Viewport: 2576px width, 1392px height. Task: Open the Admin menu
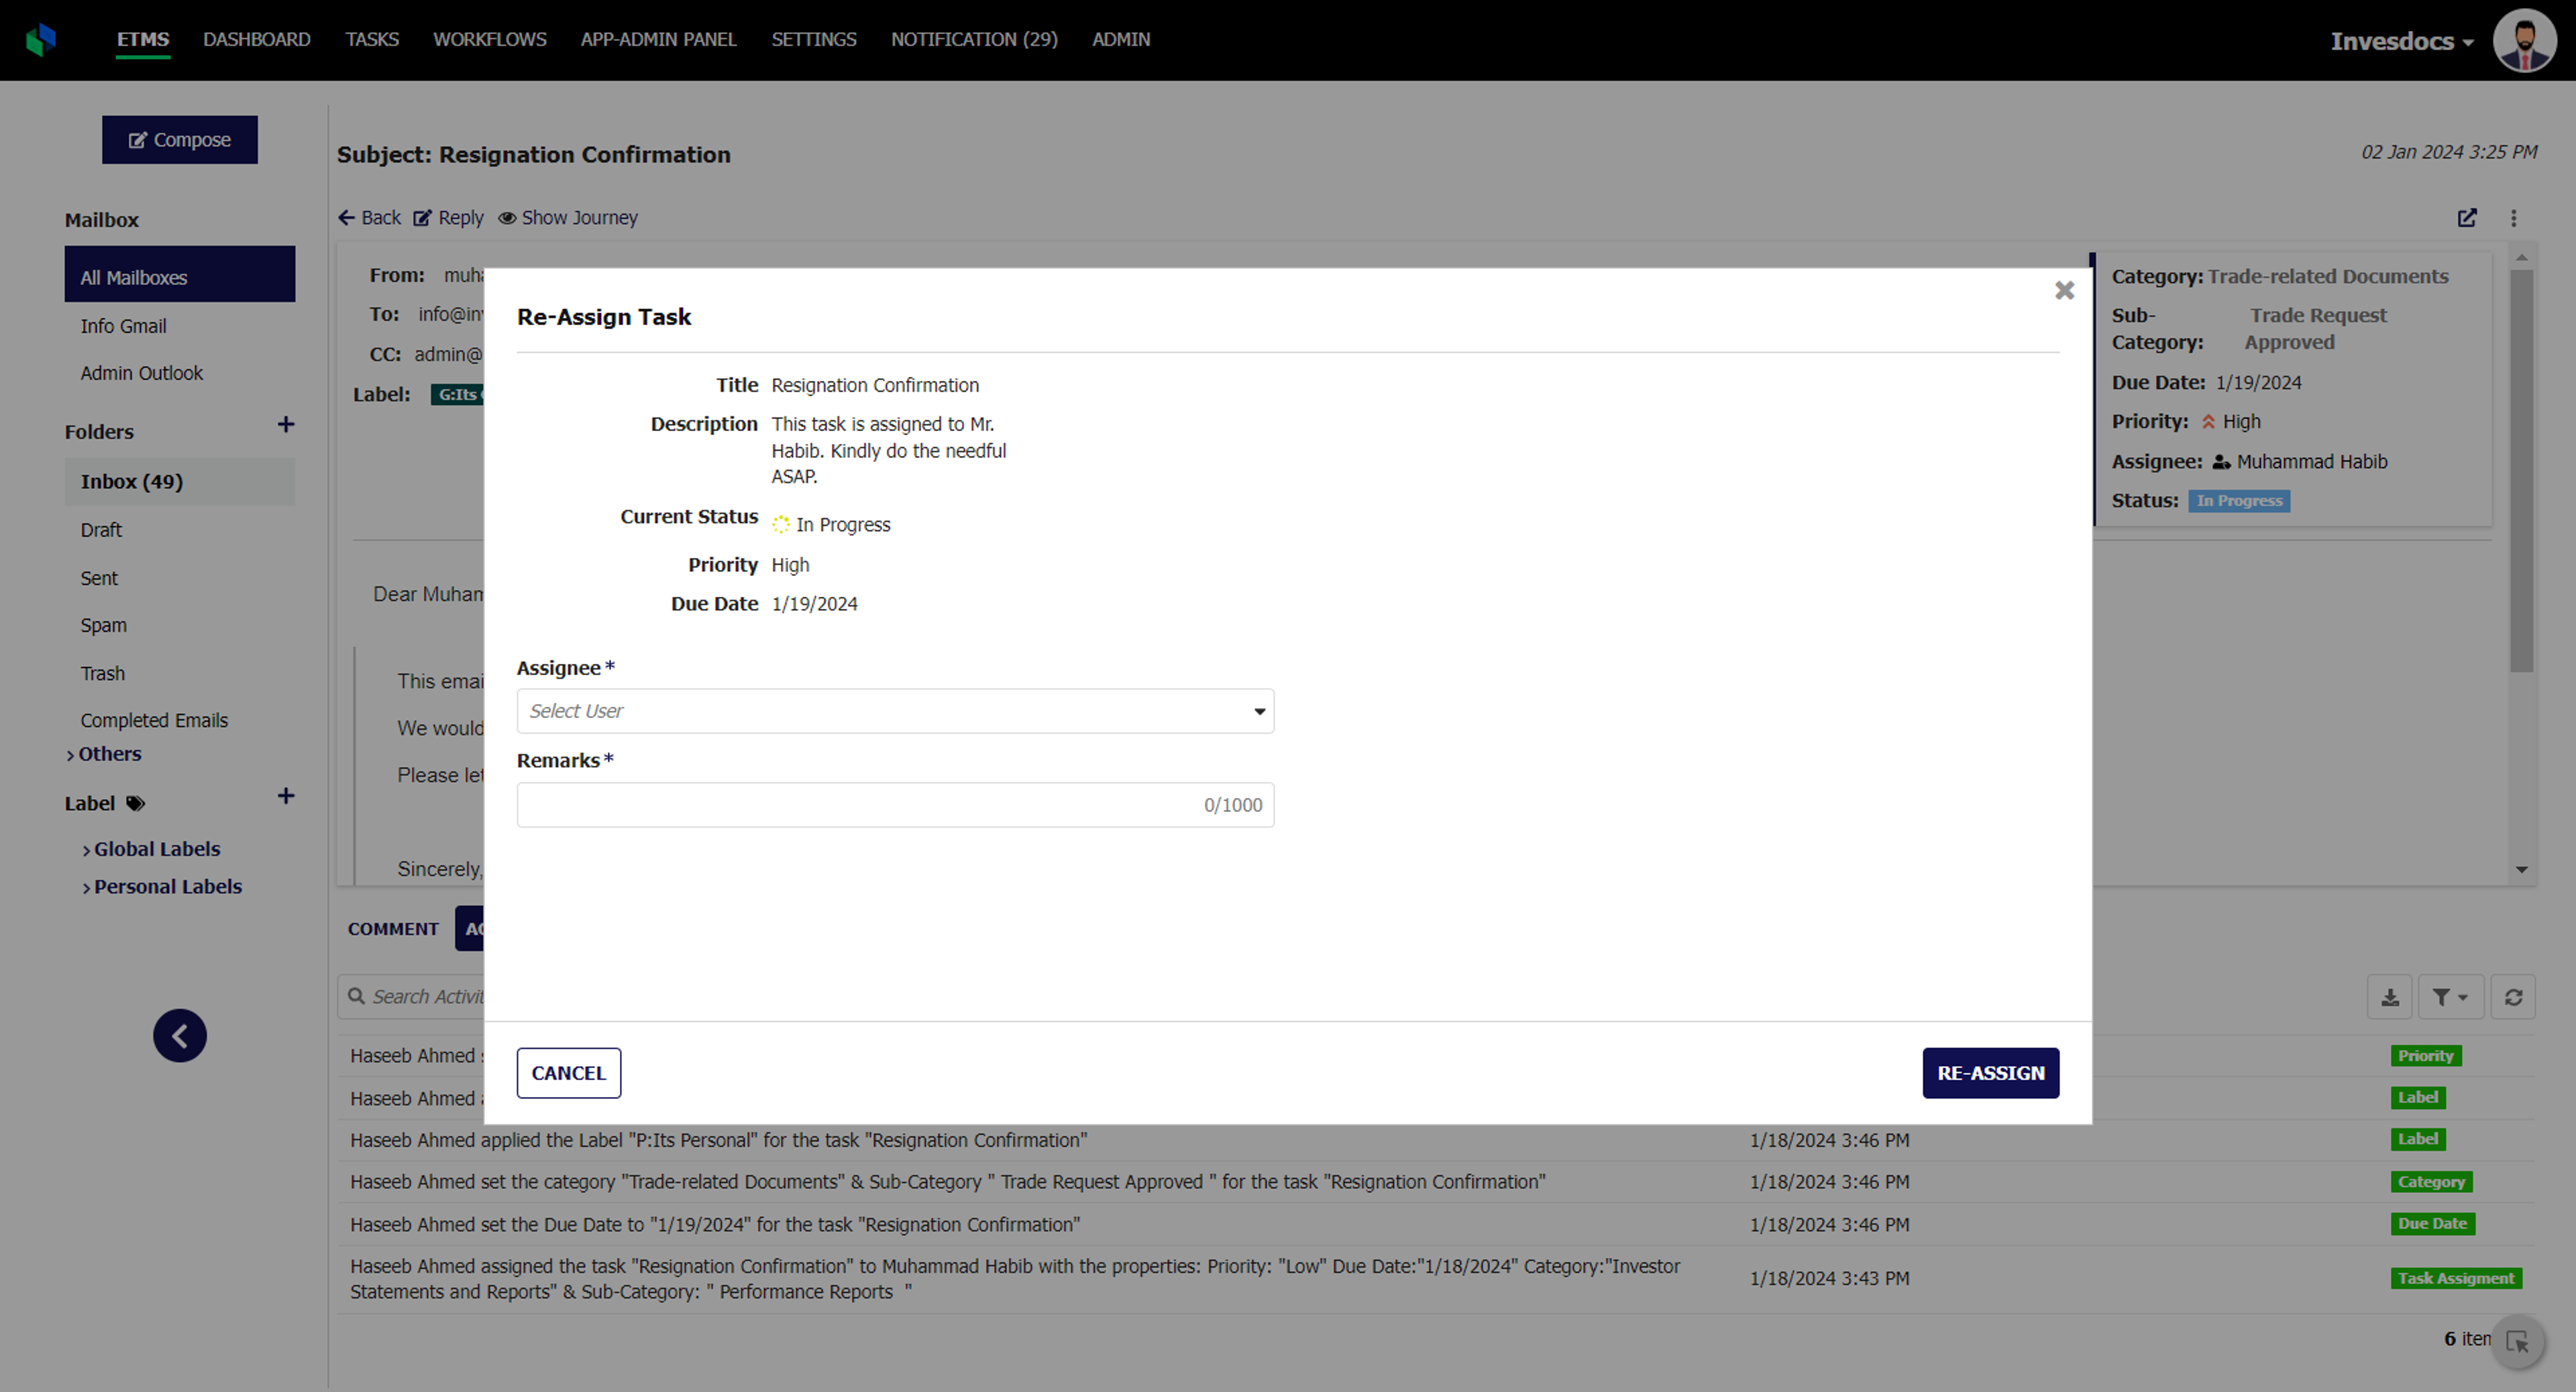1121,39
